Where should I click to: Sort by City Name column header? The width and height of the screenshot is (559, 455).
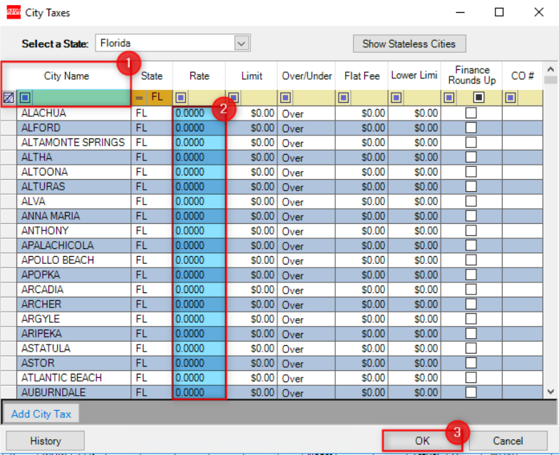pyautogui.click(x=66, y=76)
